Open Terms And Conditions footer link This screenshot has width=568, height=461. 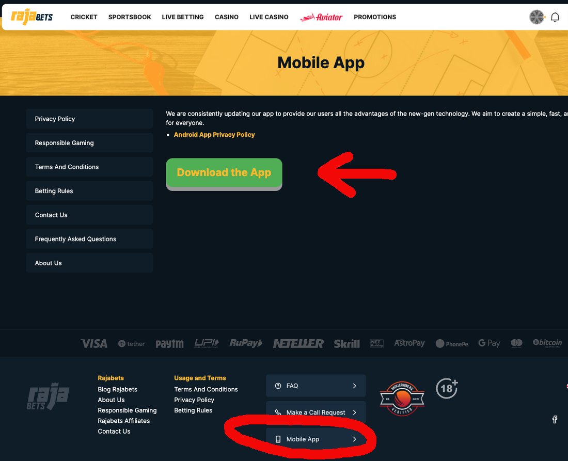point(206,389)
